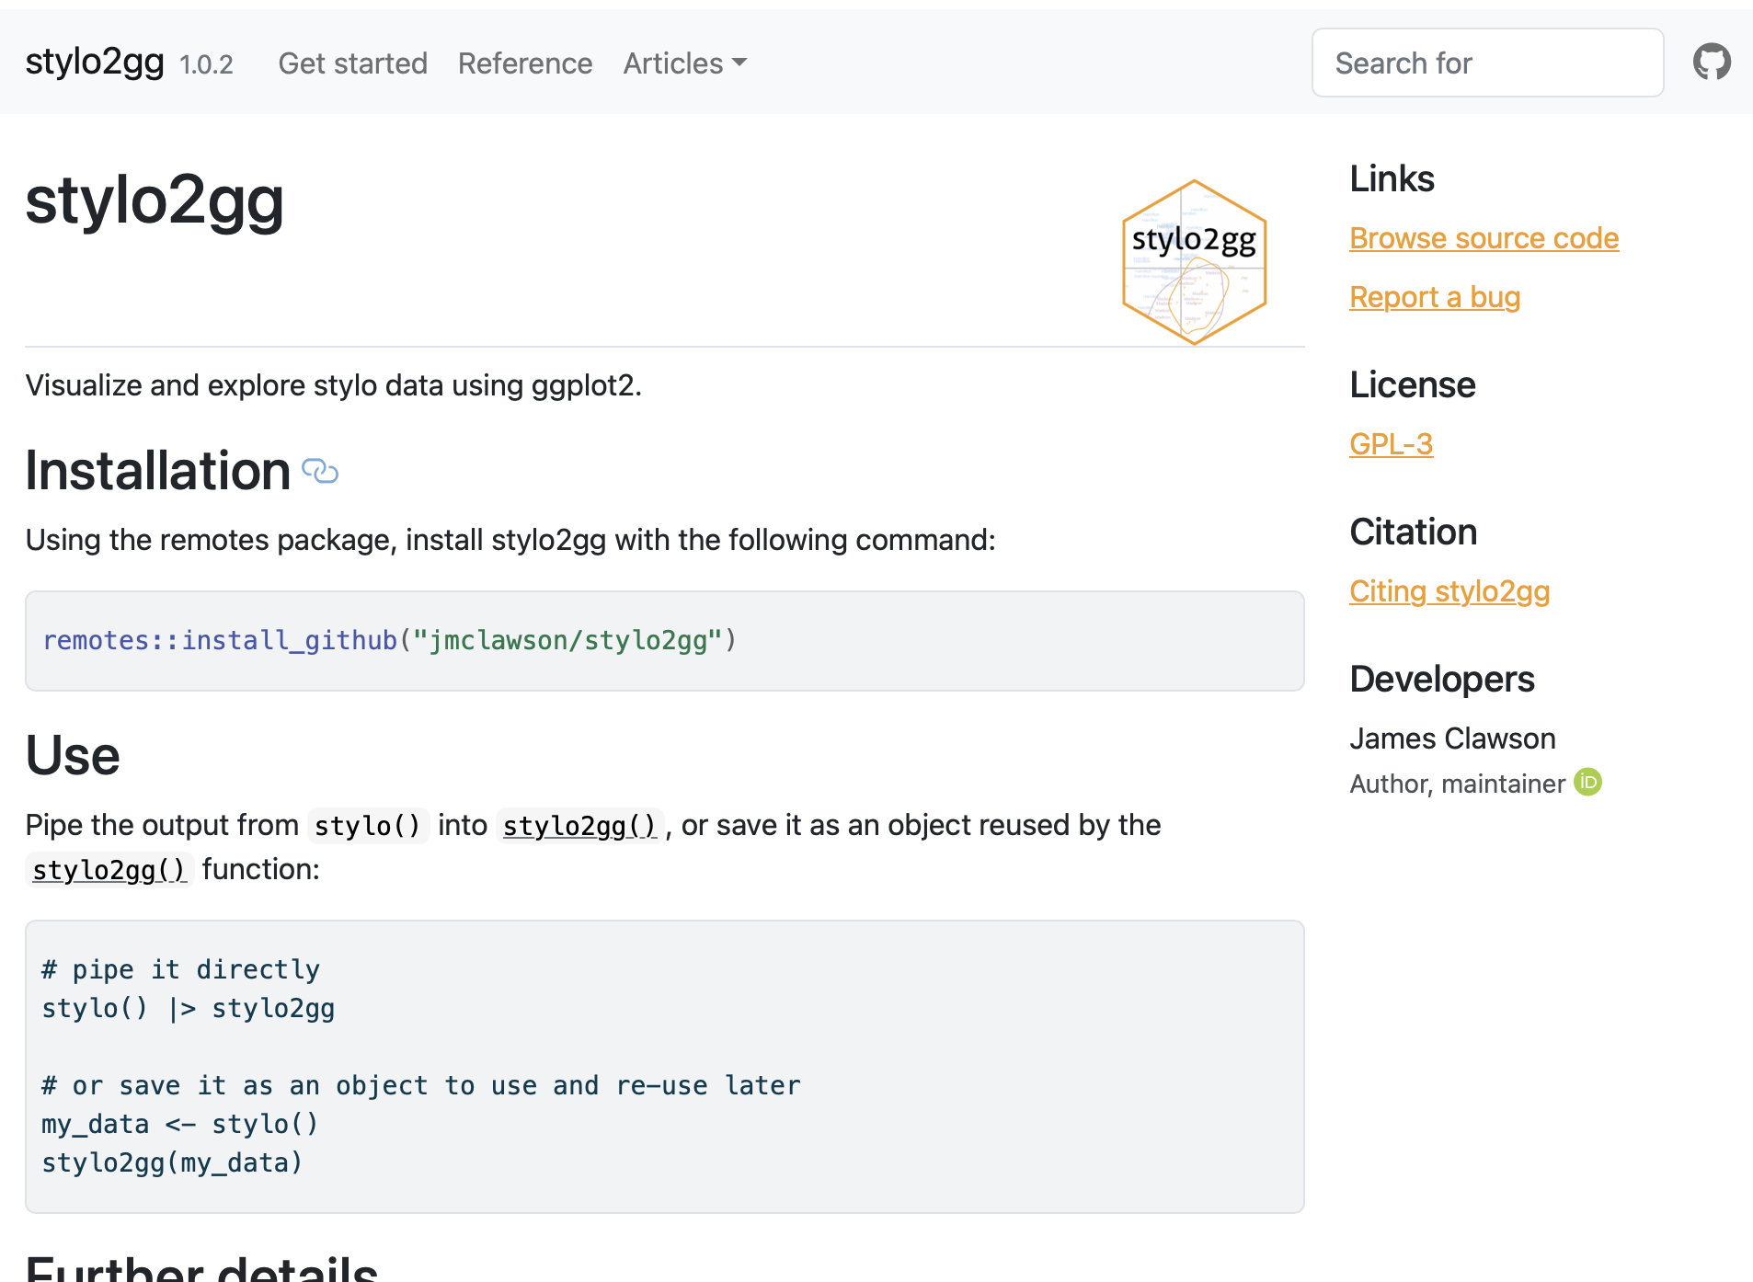Click install_github in the installation code
Image resolution: width=1753 pixels, height=1282 pixels.
[x=289, y=640]
